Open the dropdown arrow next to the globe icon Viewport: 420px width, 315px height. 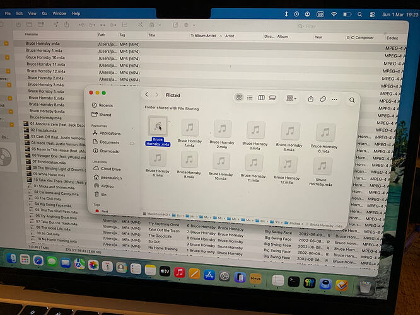click(194, 25)
